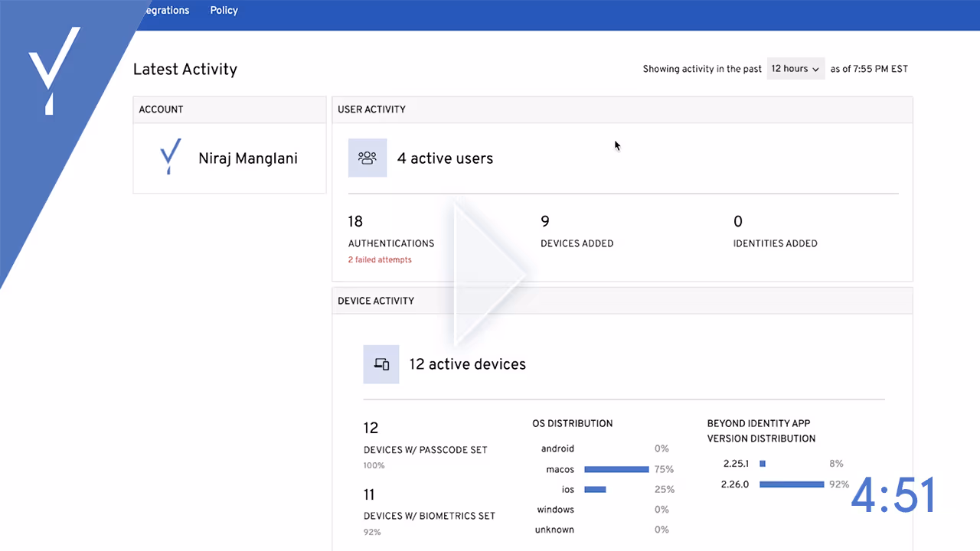
Task: Click the macos distribution bar at 75%
Action: pos(616,469)
